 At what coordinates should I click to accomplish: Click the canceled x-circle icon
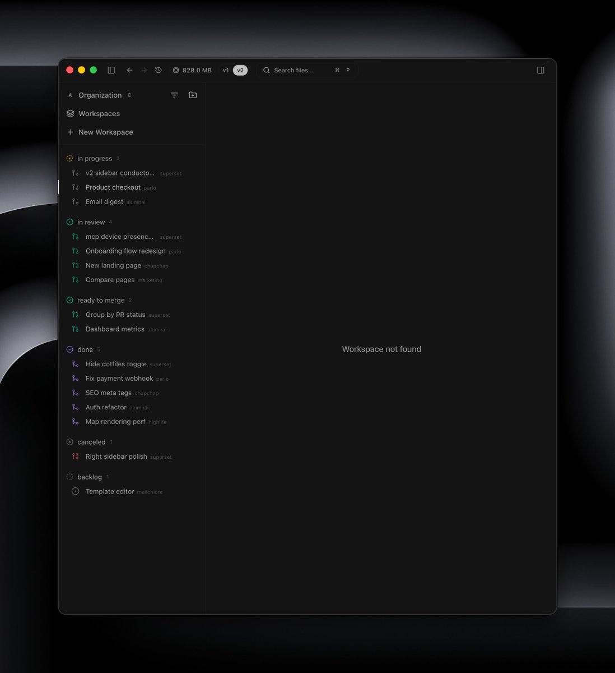click(69, 442)
